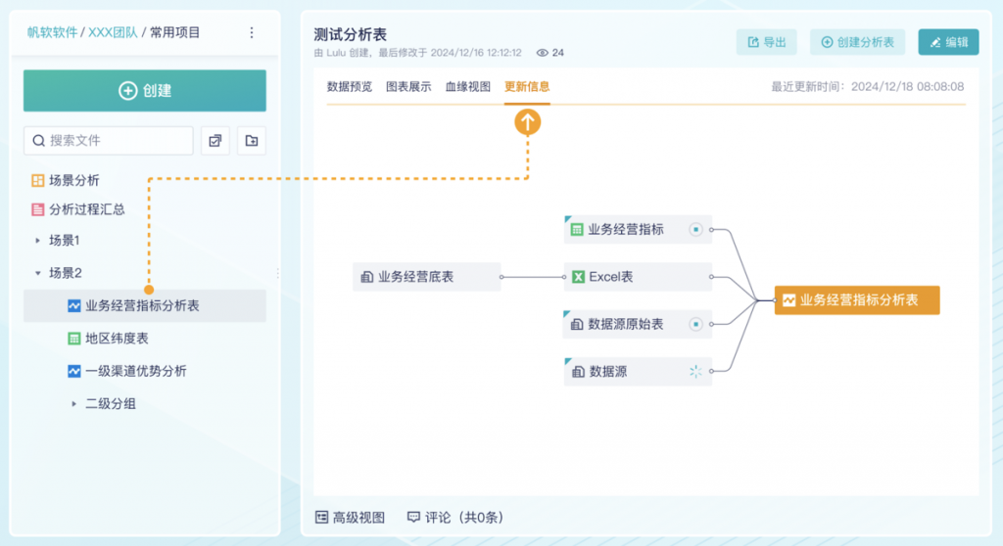
Task: Switch to the 数据预览 tab
Action: 349,86
